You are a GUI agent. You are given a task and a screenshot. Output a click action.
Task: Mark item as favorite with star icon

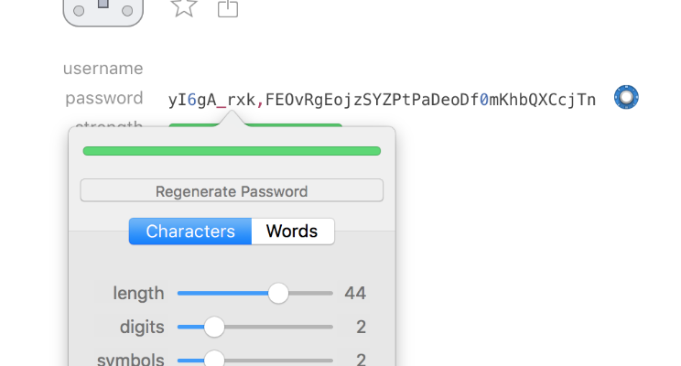tap(184, 7)
